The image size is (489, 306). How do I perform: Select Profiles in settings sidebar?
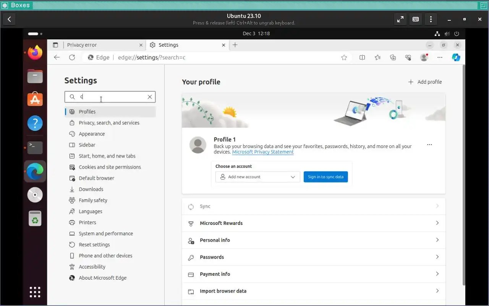click(110, 112)
